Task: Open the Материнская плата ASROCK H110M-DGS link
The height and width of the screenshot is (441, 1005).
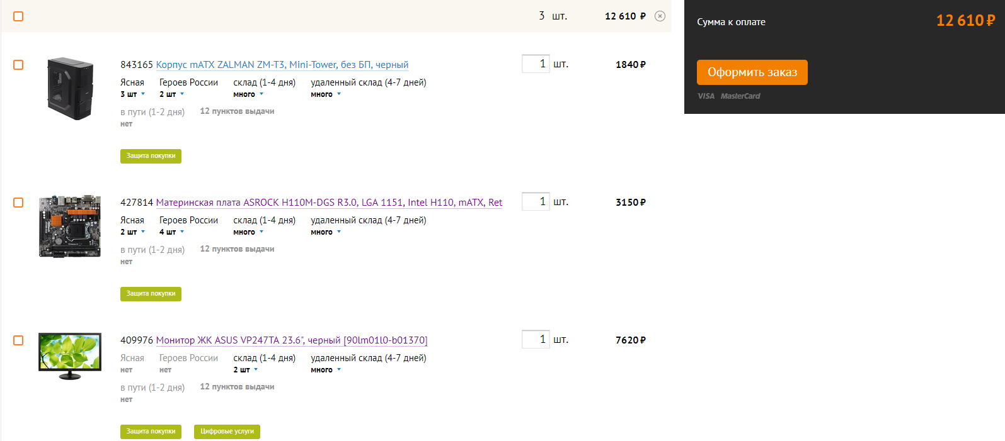Action: [x=329, y=203]
